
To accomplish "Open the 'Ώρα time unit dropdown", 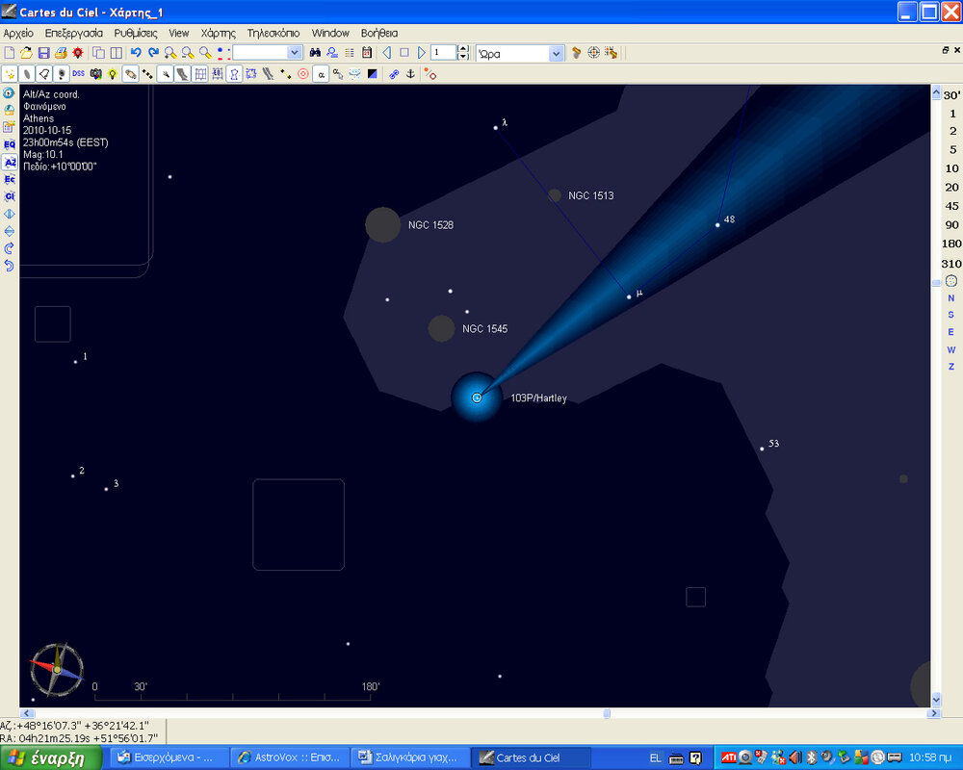I will tap(556, 54).
